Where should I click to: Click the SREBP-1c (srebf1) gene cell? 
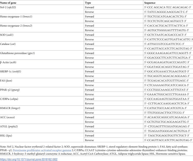(x=42, y=74)
